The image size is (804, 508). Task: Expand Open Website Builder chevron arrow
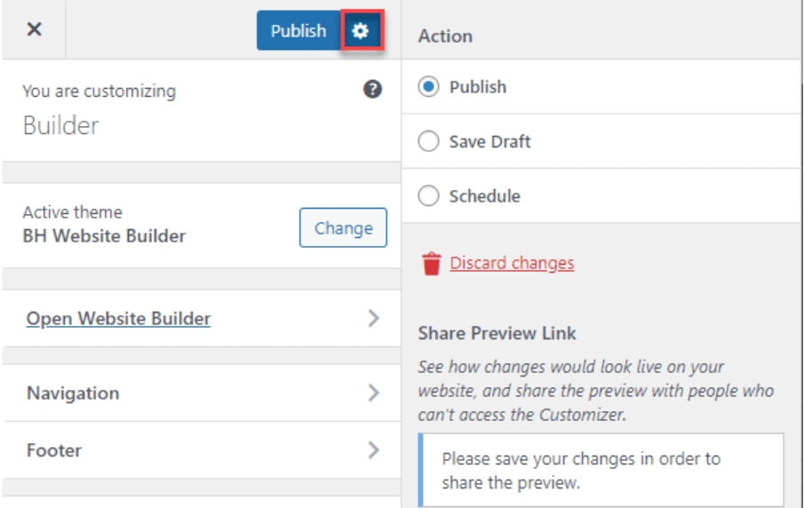tap(374, 318)
